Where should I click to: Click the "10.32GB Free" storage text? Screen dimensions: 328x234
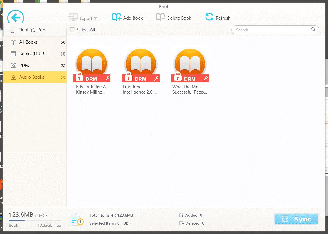click(49, 226)
